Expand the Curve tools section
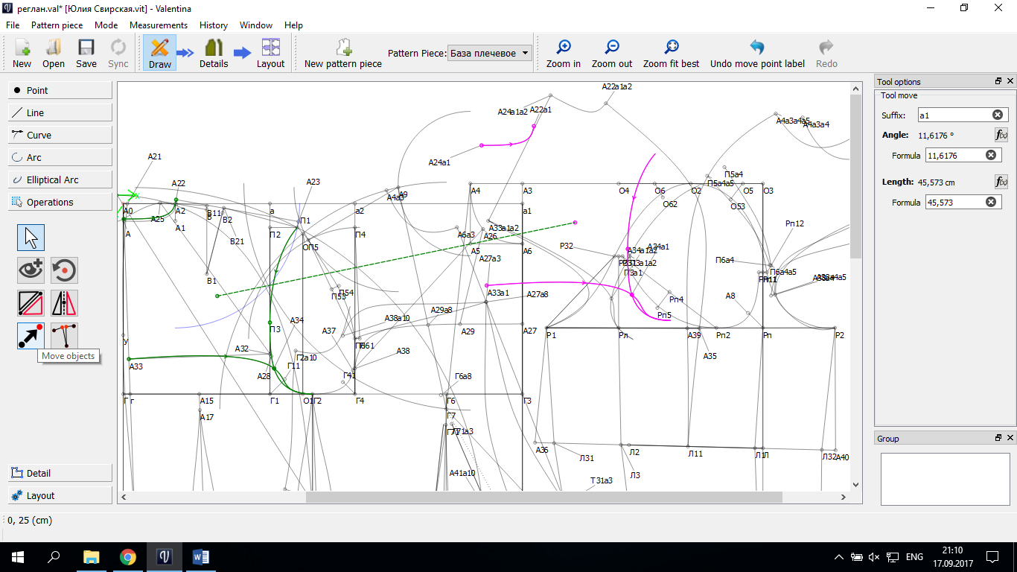The width and height of the screenshot is (1017, 572). 60,135
